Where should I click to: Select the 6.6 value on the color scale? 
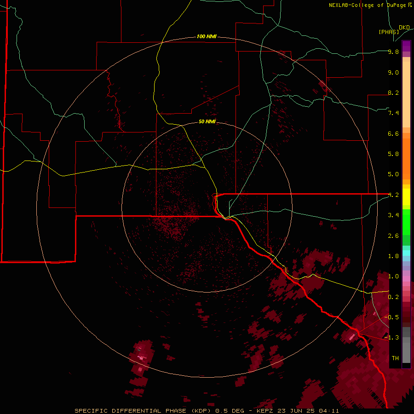(x=393, y=133)
